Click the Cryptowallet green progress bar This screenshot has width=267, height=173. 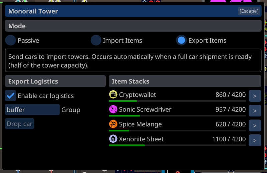(177, 101)
